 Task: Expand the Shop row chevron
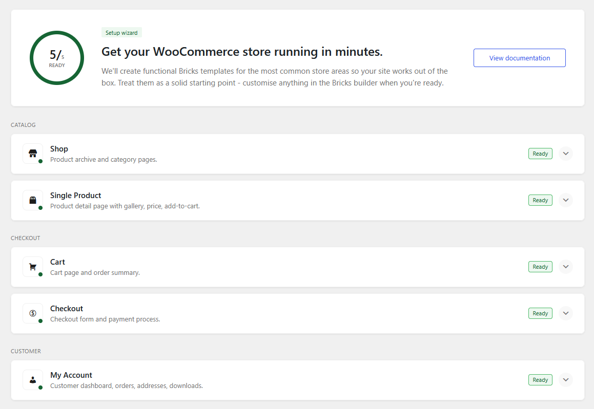(566, 154)
